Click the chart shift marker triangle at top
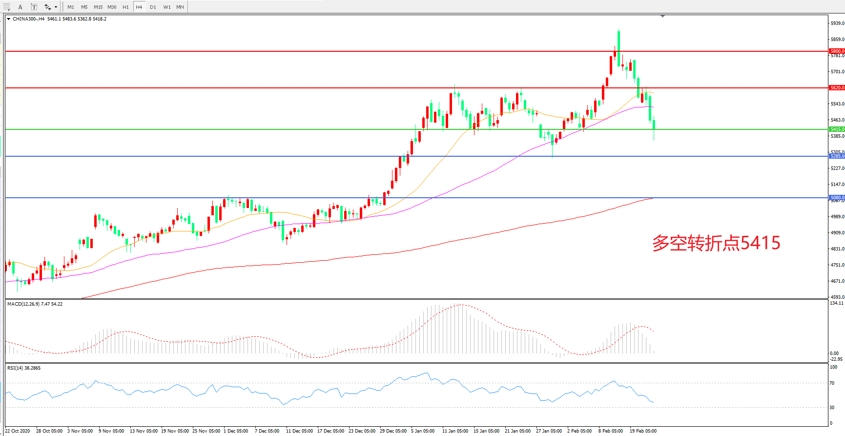Viewport: 845px width, 436px height. (x=662, y=16)
